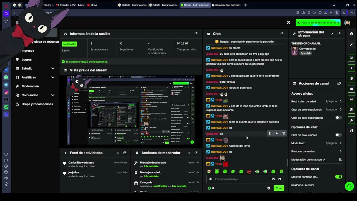Click joejulian in the activity feed

(74, 173)
